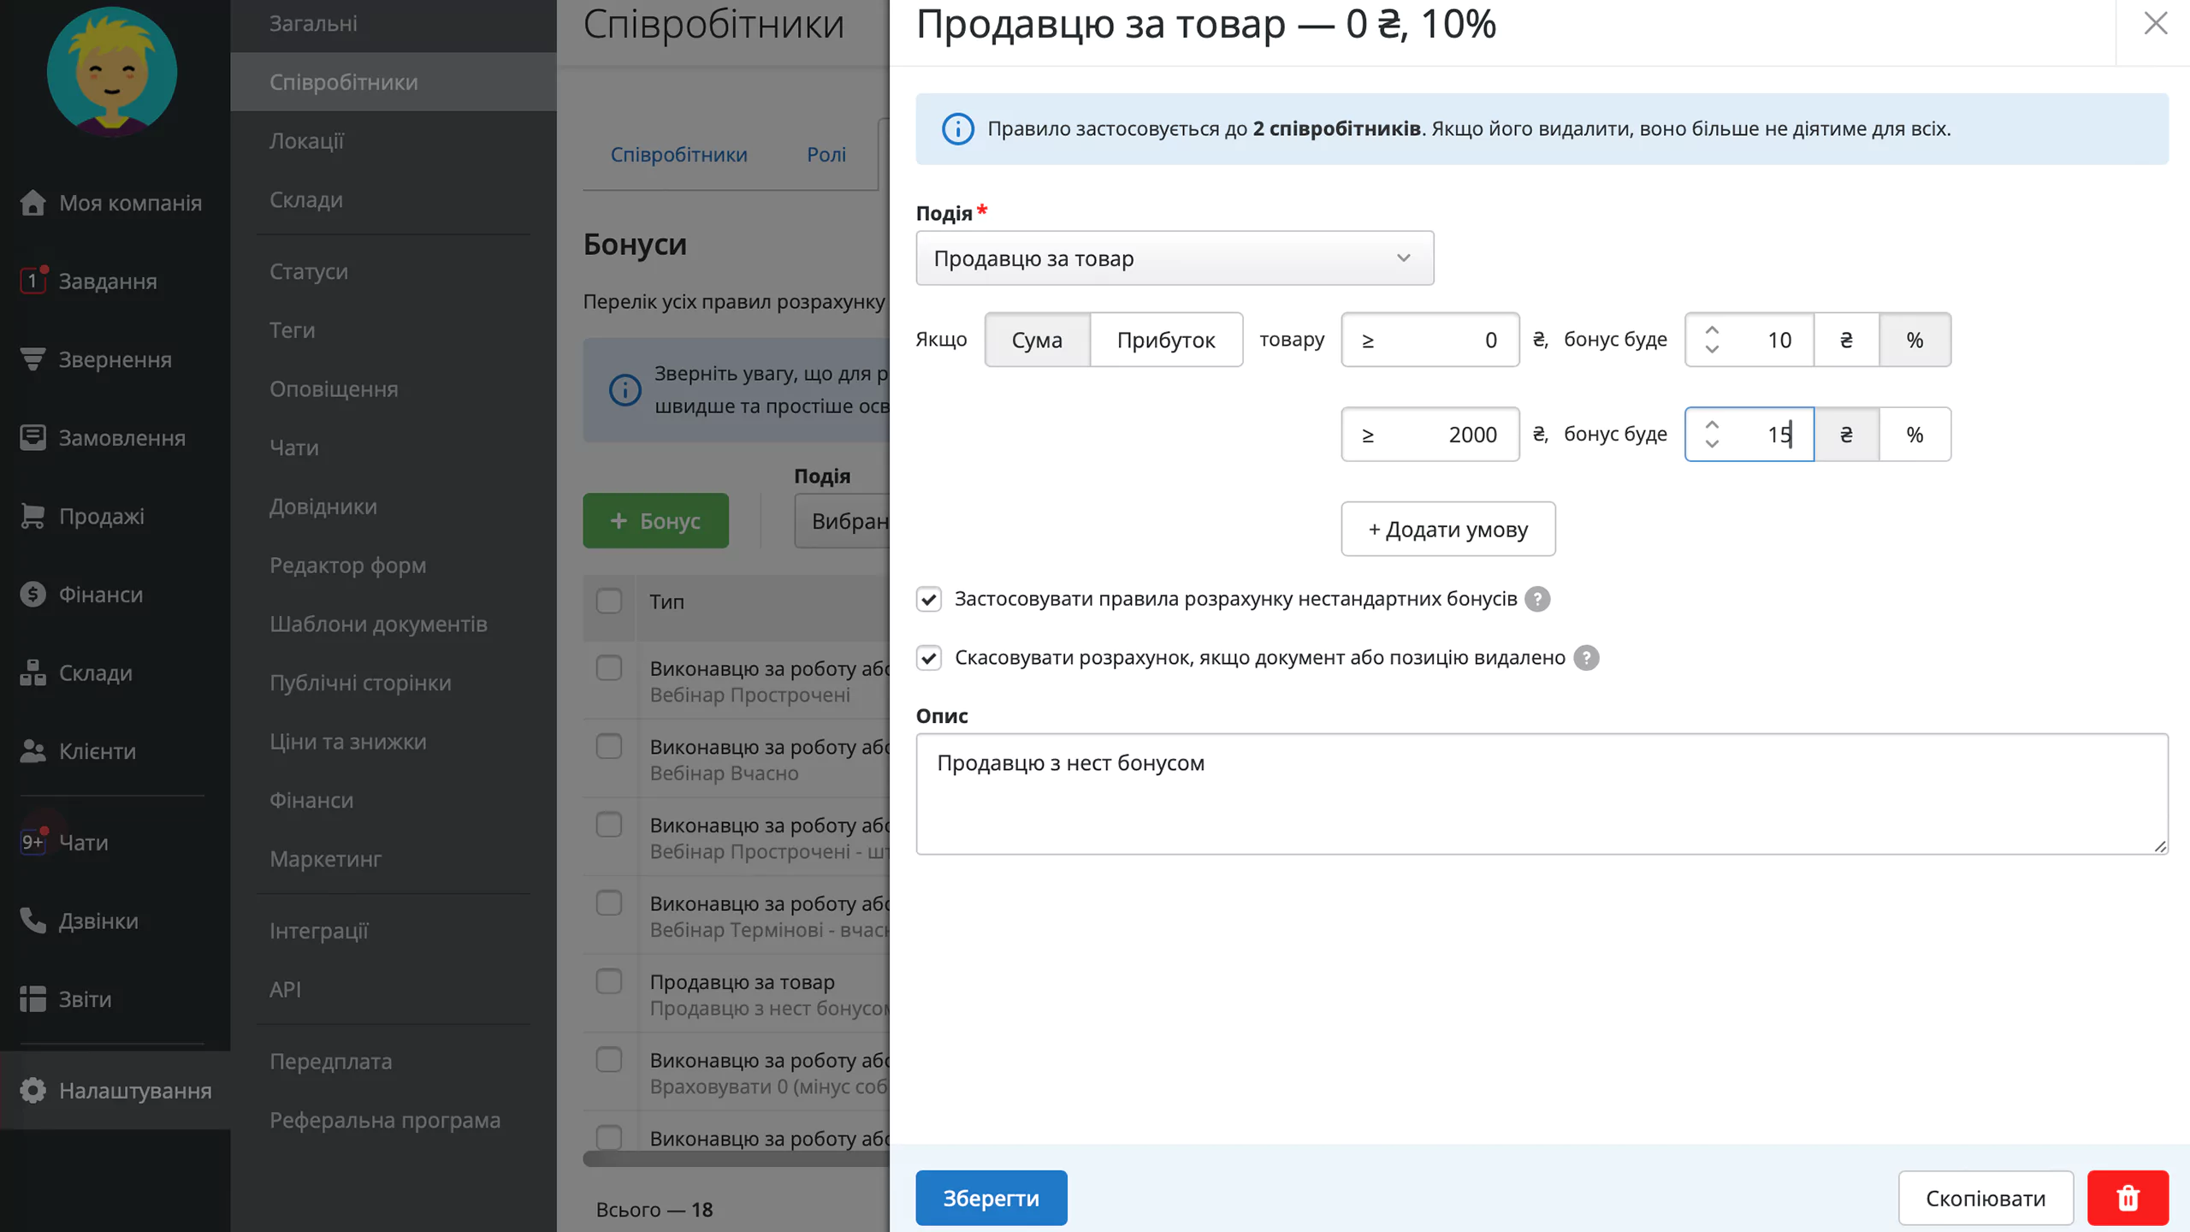Delete rule with red trash button
2190x1232 pixels.
pos(2128,1198)
